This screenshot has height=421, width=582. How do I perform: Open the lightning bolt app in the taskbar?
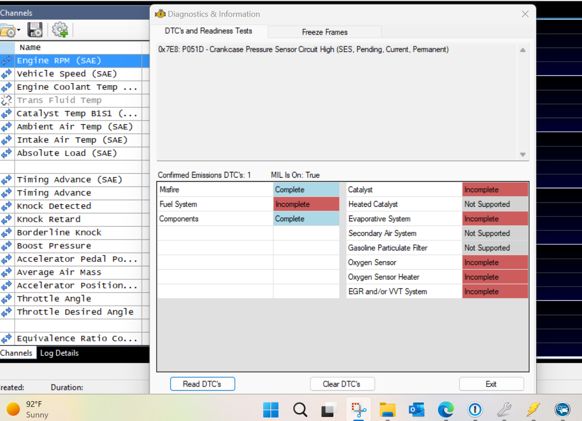[x=533, y=410]
